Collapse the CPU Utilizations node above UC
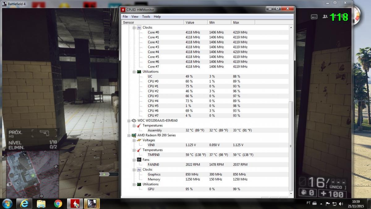The width and height of the screenshot is (371, 209). 134,72
